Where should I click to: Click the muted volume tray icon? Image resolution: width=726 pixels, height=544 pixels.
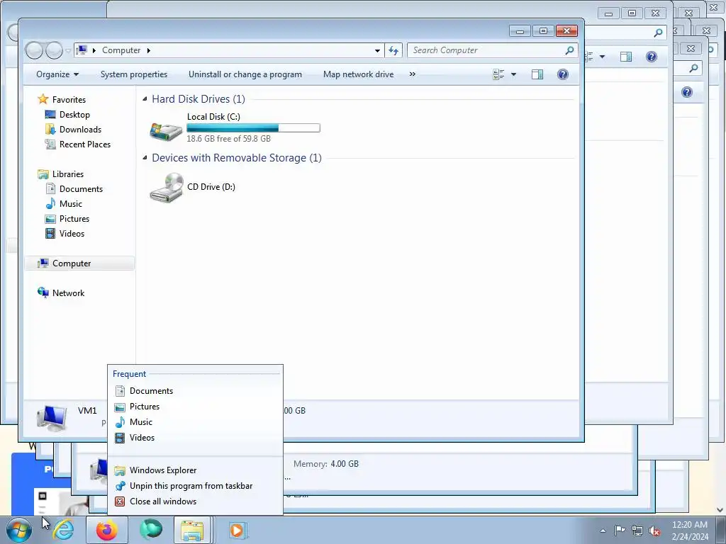point(654,531)
